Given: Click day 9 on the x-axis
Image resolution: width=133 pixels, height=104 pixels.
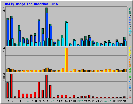Looking at the screenshot, I should pos(40,101).
